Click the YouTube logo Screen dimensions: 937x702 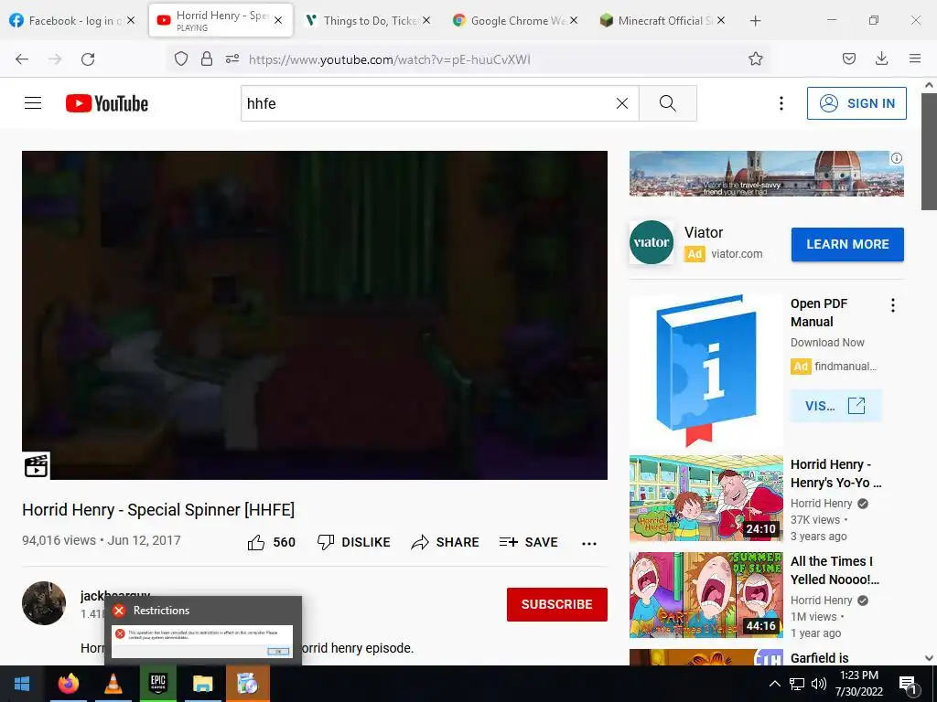tap(107, 103)
